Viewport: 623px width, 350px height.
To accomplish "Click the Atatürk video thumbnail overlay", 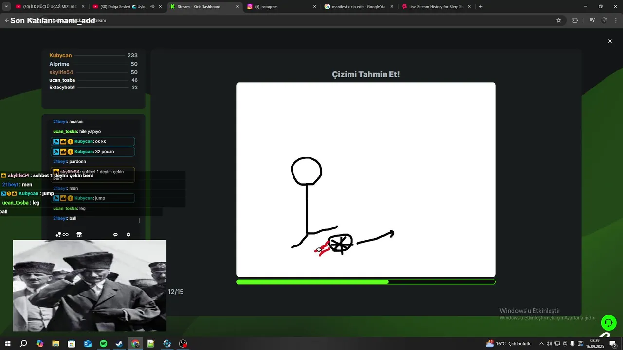I will tap(90, 285).
